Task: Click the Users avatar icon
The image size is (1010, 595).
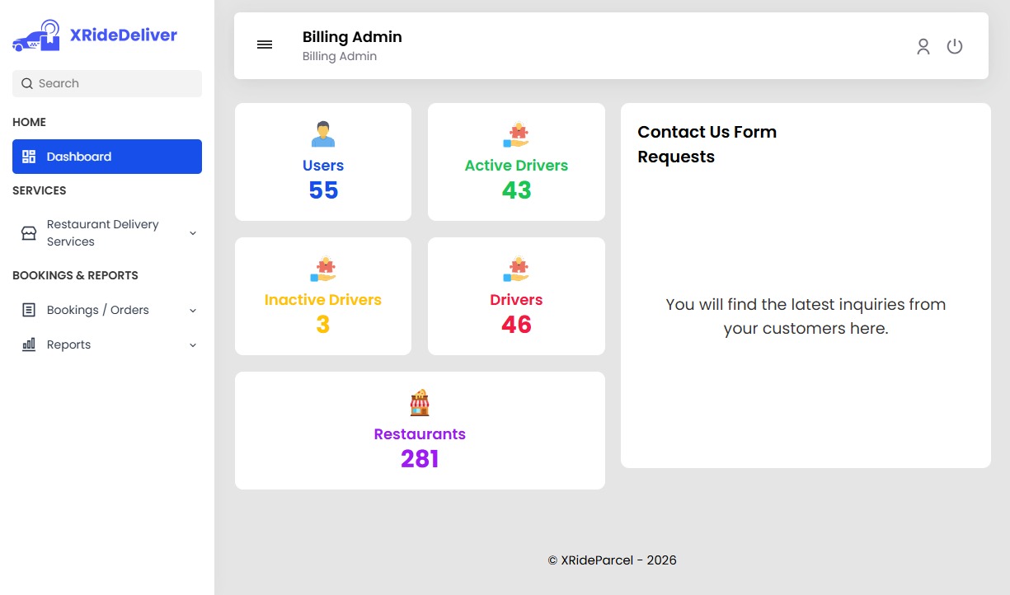Action: (322, 134)
